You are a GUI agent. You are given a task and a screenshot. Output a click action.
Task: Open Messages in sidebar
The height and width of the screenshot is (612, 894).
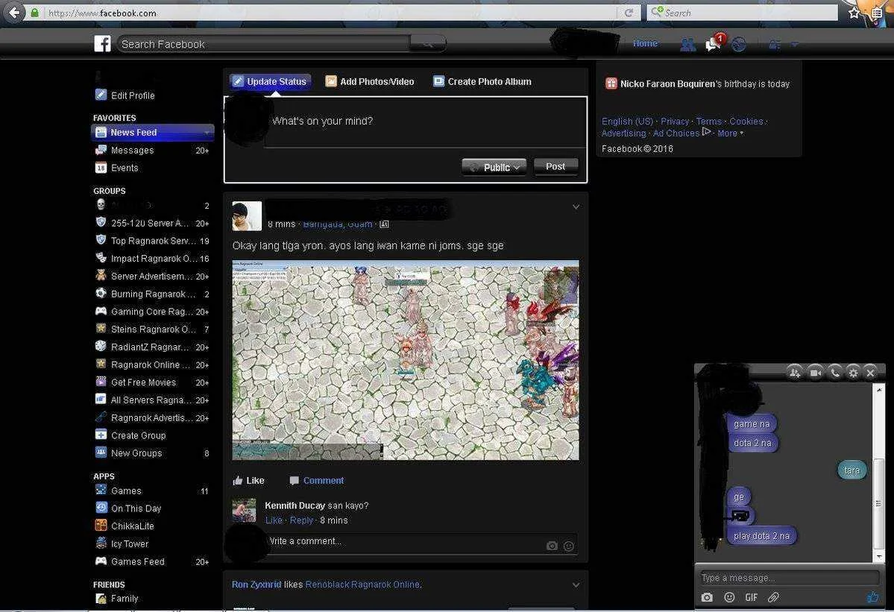[x=152, y=151]
